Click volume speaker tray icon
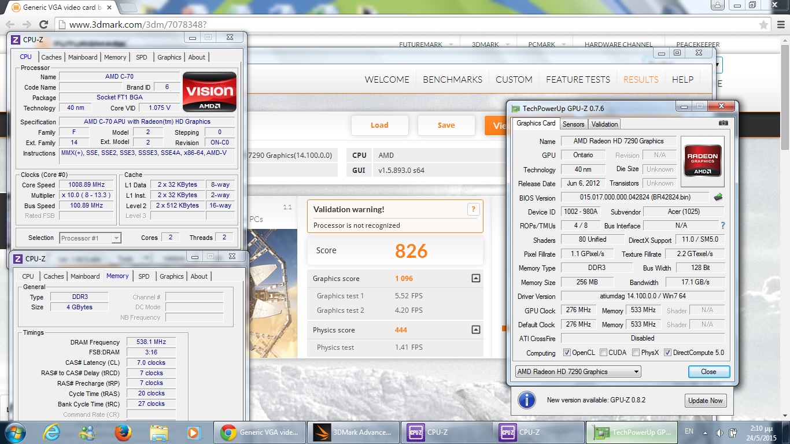790x444 pixels. pyautogui.click(x=719, y=432)
